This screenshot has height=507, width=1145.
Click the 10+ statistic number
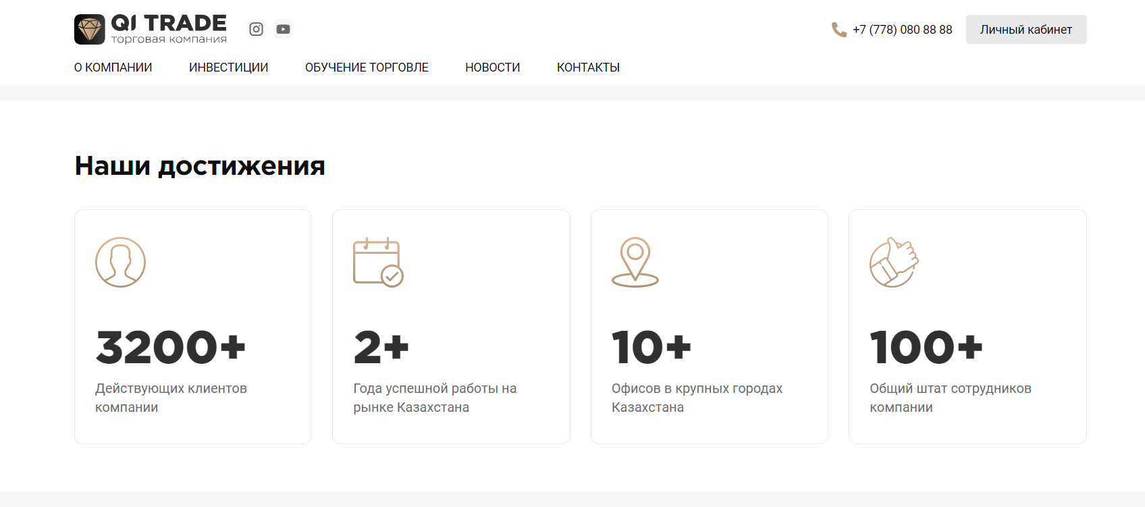(651, 347)
